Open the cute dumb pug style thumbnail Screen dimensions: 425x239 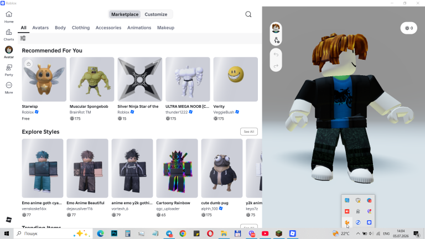(x=222, y=168)
